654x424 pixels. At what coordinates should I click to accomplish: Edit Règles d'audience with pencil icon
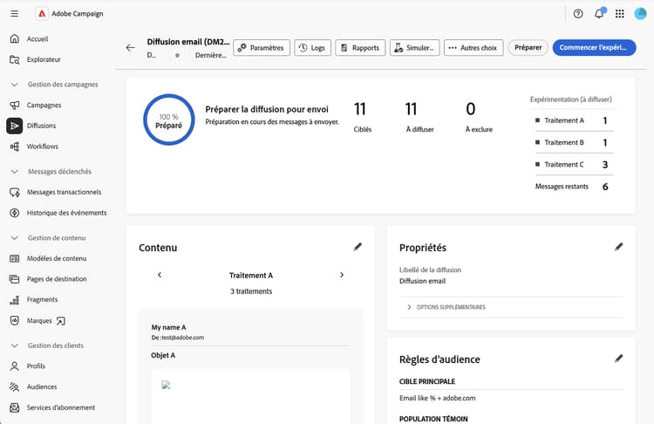pyautogui.click(x=618, y=359)
